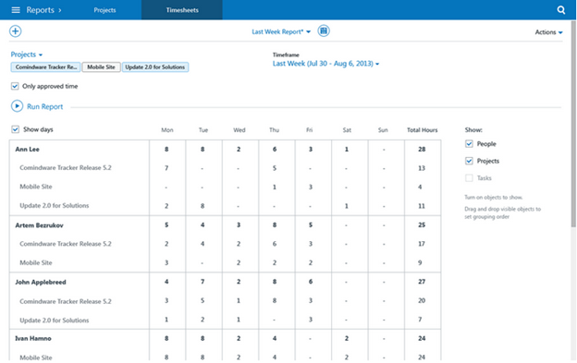Open the hamburger navigation menu
577x363 pixels.
(16, 10)
